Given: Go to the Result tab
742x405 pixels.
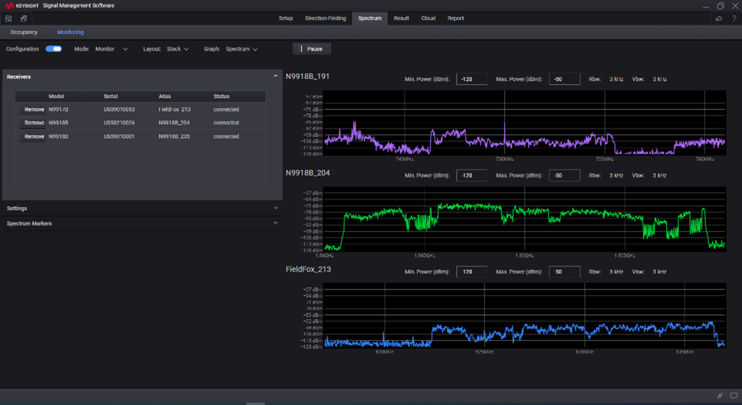Looking at the screenshot, I should (x=401, y=18).
